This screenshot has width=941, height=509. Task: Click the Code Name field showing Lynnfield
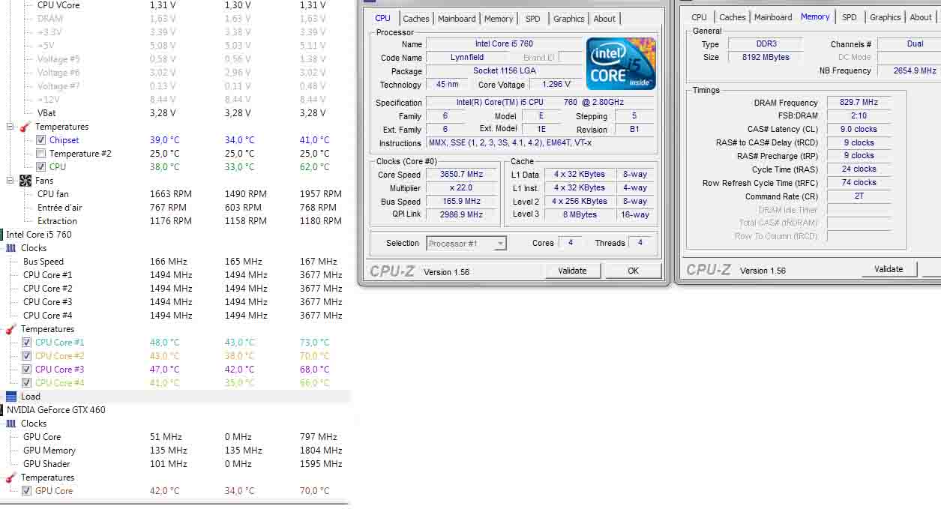467,58
